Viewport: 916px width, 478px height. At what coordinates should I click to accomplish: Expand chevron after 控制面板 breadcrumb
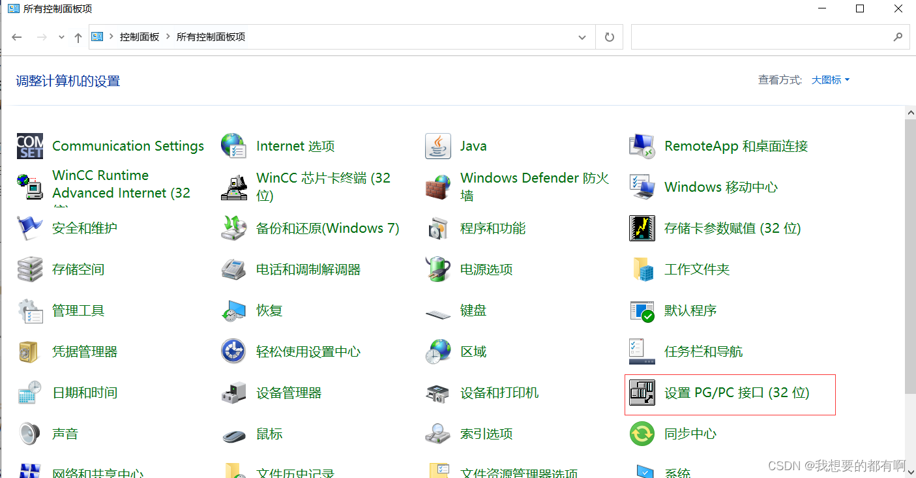[x=168, y=37]
